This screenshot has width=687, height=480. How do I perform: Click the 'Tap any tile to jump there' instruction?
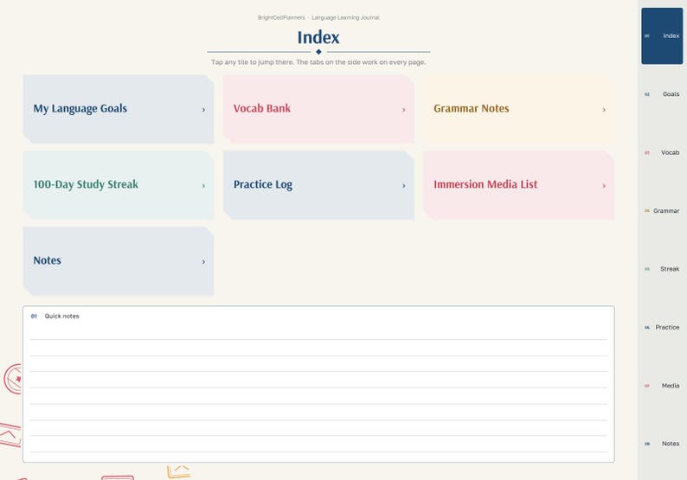pos(318,62)
